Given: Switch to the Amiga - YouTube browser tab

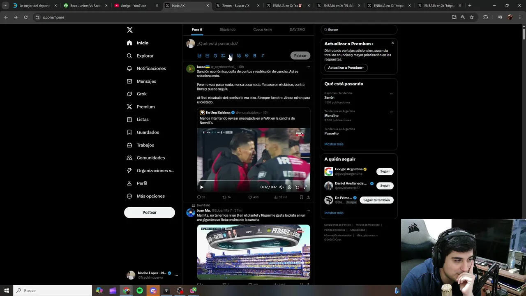Looking at the screenshot, I should click(136, 6).
